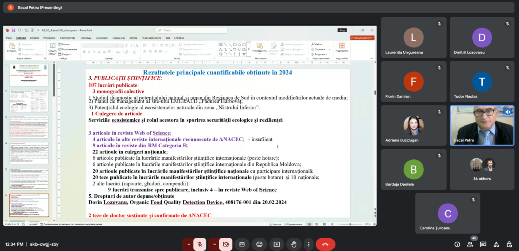Click the Present now screen-share icon

point(276,244)
